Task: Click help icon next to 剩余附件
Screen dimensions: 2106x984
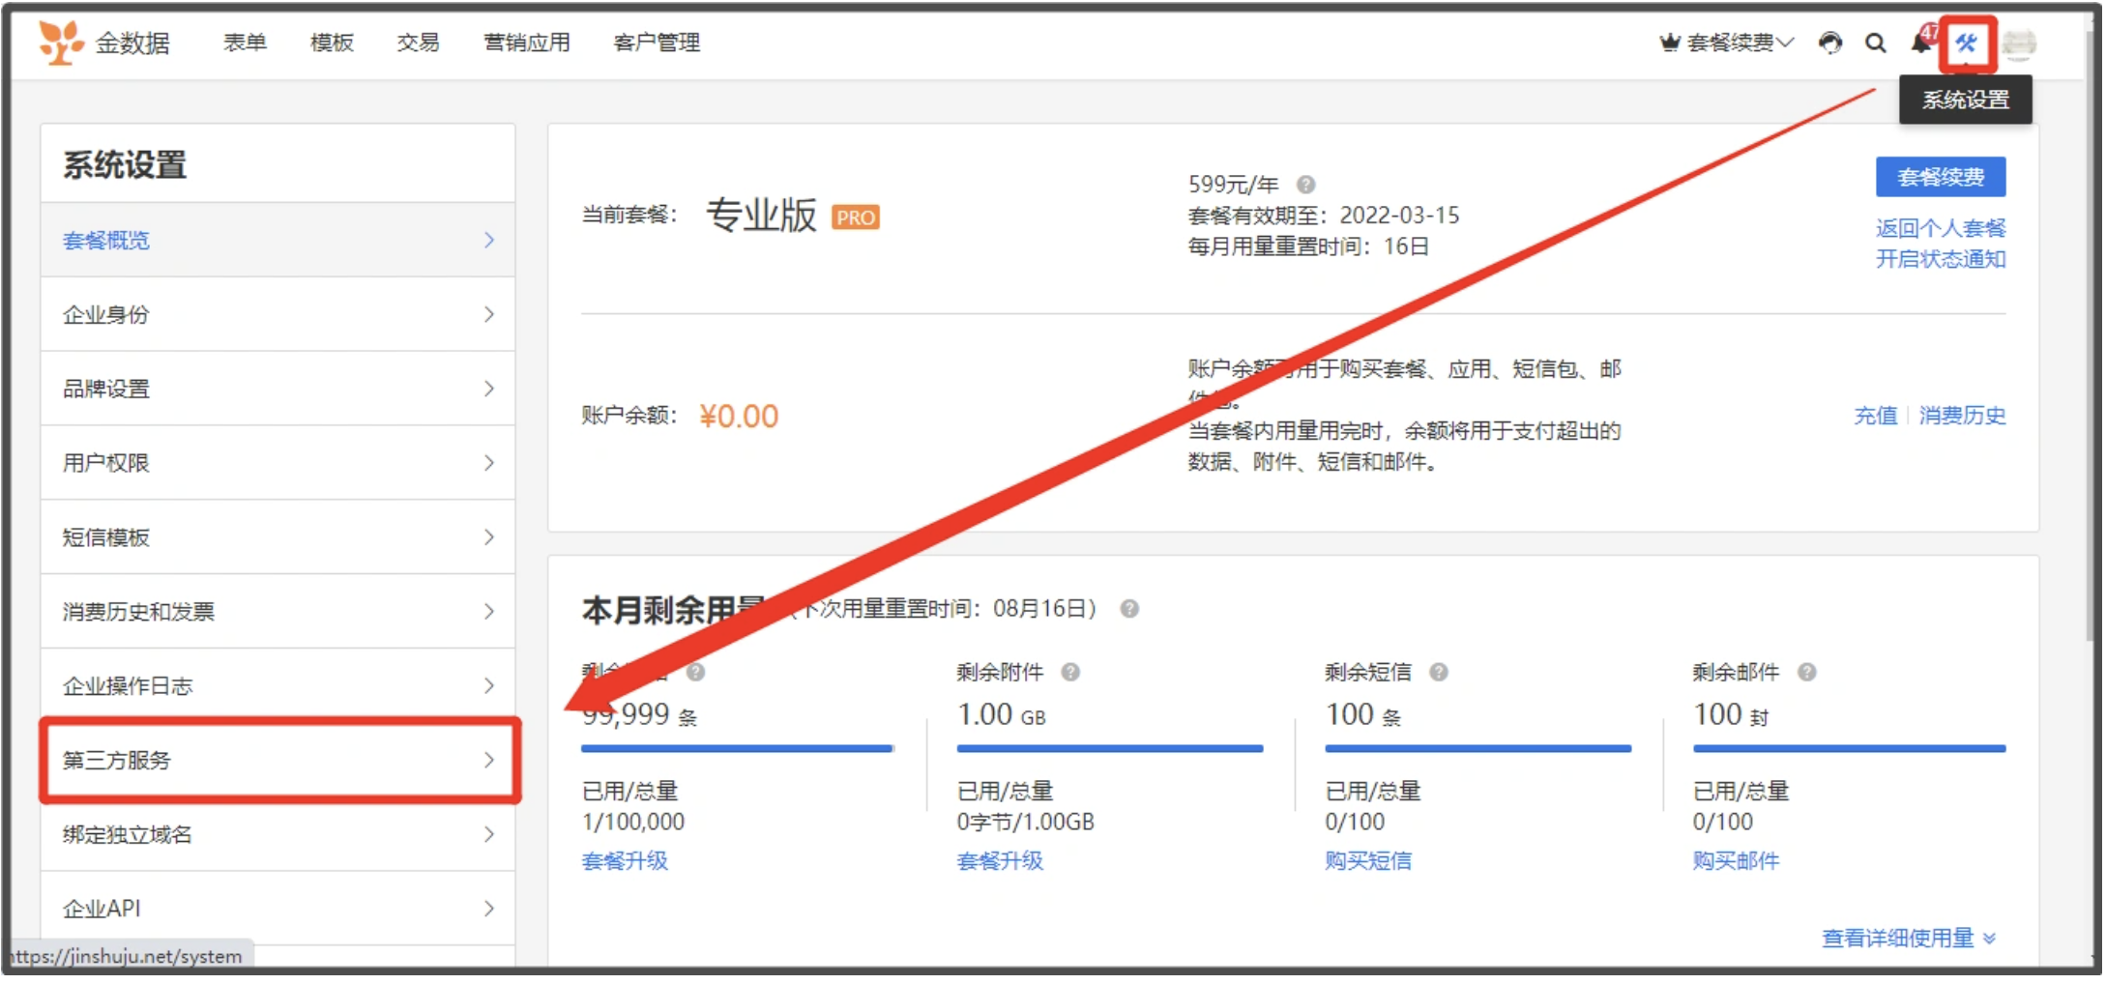Action: (1069, 672)
